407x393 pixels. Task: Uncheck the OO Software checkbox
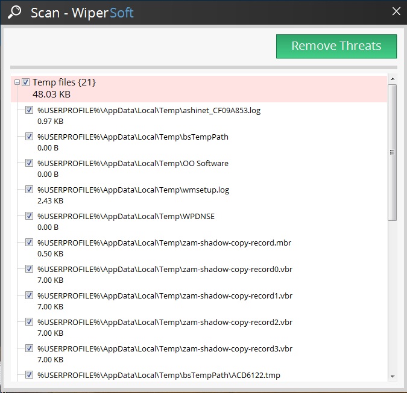tap(29, 163)
